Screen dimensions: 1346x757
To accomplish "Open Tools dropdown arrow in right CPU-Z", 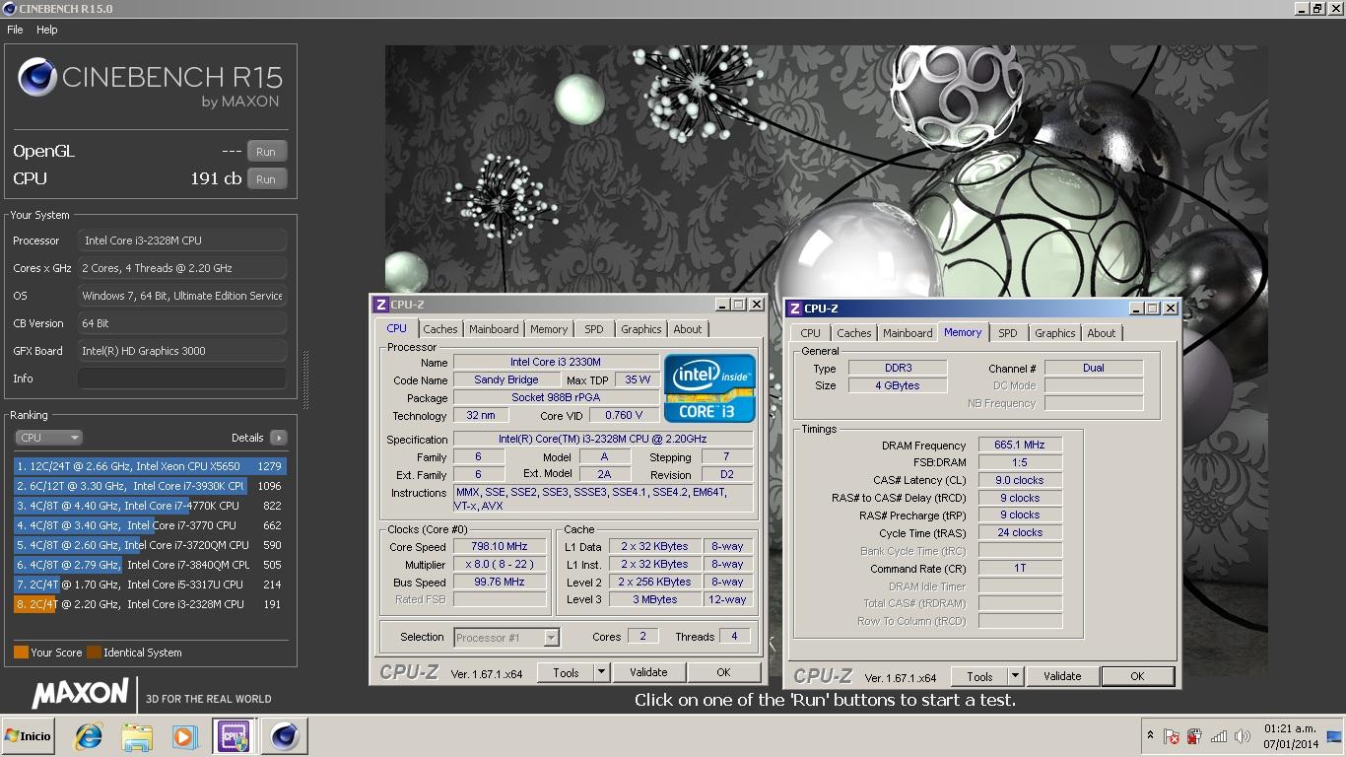I will pyautogui.click(x=1015, y=676).
